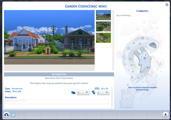Select third thumbnail showing floor plan

pyautogui.click(x=103, y=38)
